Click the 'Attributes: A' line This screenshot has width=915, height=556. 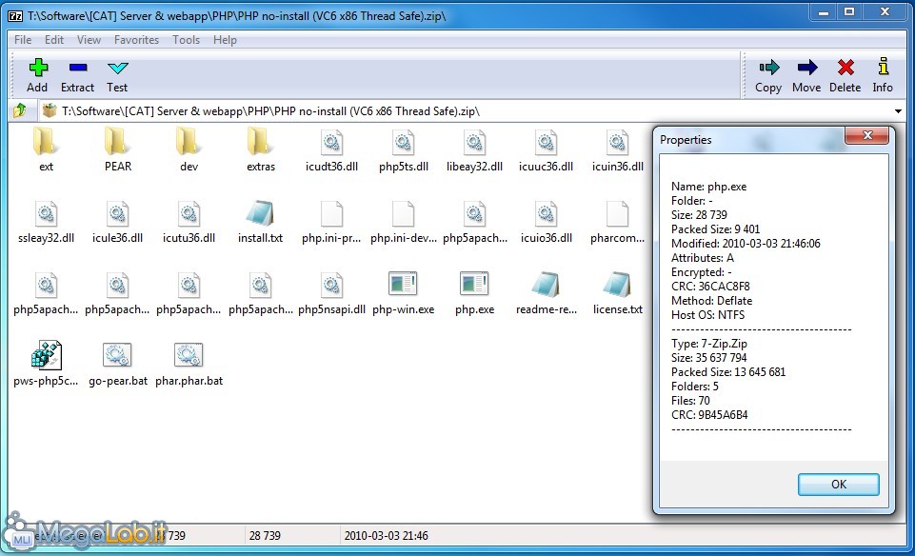click(x=703, y=258)
